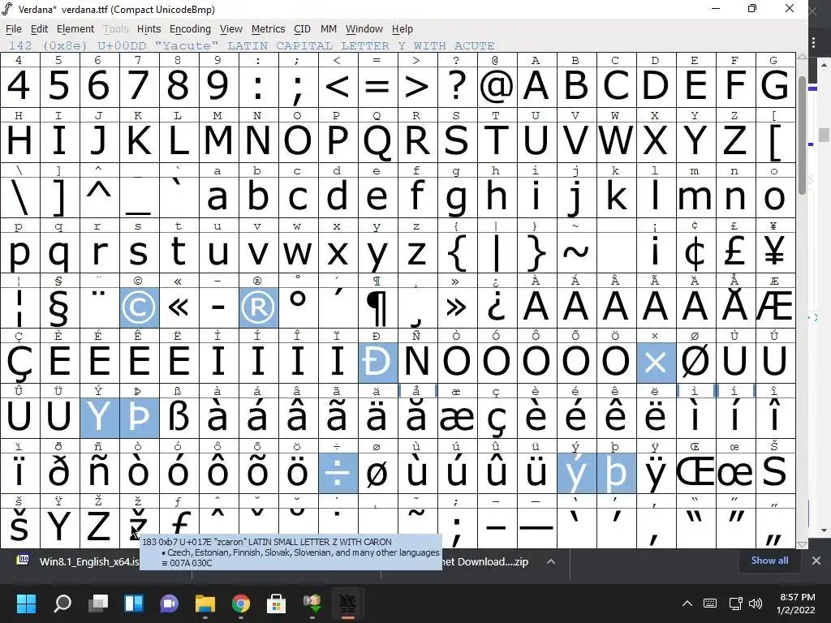Select the registered trademark glyph cell

tap(259, 307)
